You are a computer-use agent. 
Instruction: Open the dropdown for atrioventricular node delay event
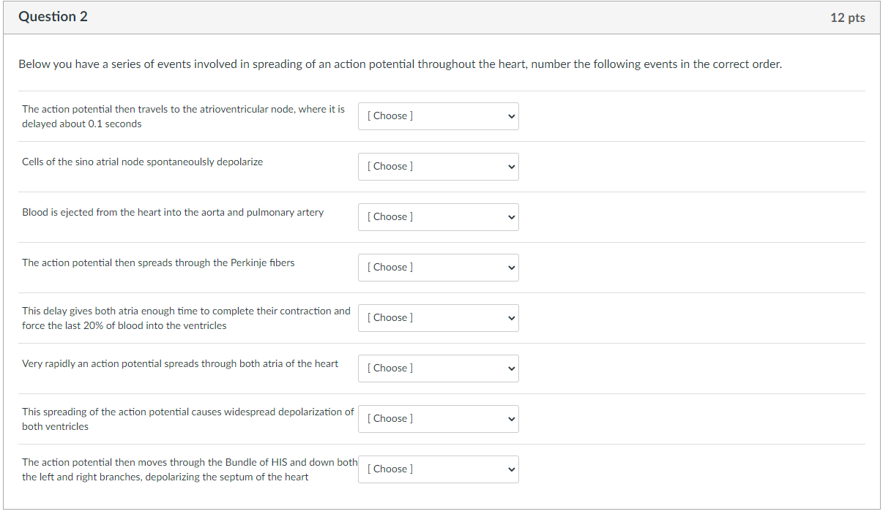438,116
